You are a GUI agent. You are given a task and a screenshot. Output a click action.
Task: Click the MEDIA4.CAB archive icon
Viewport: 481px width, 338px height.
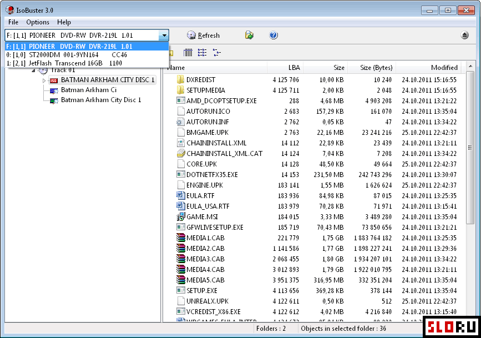181,269
